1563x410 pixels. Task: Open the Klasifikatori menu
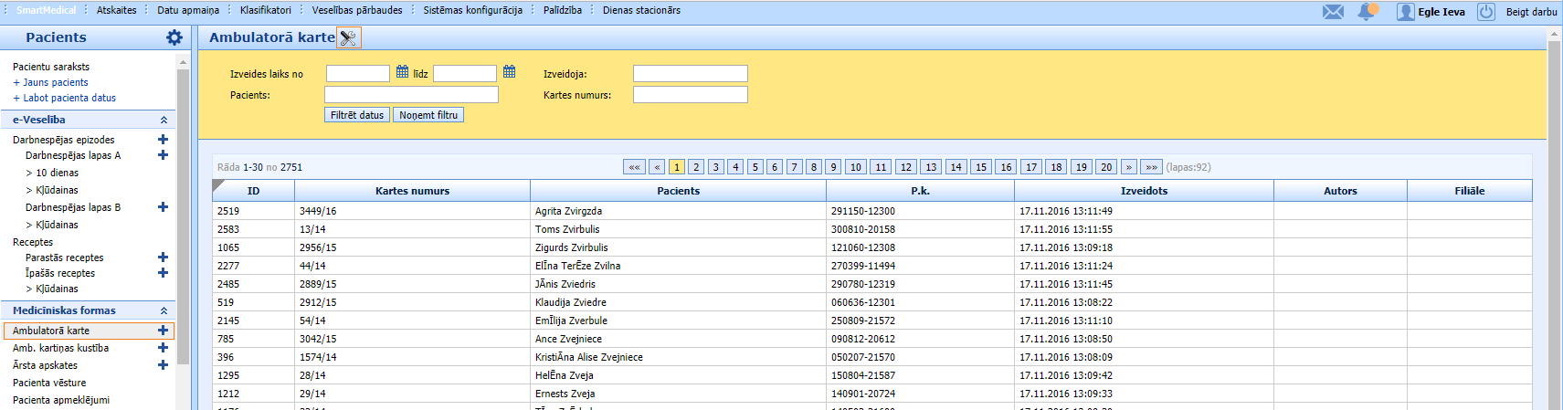click(265, 11)
